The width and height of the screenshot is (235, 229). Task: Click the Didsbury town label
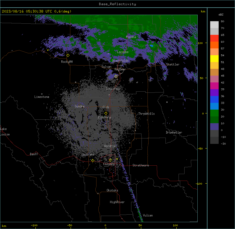(104, 117)
